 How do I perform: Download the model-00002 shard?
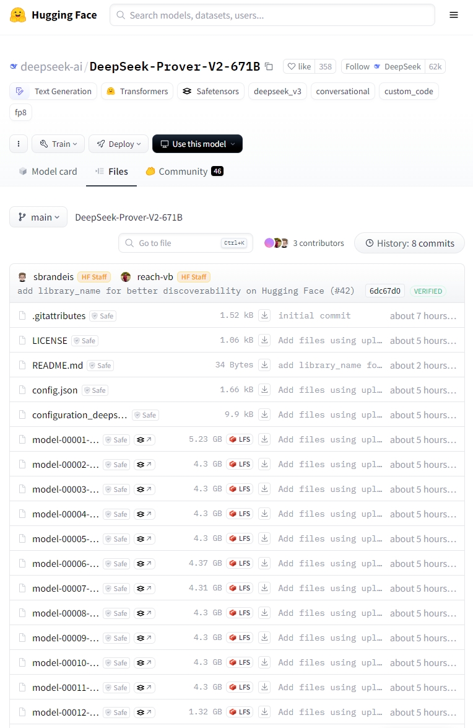pyautogui.click(x=264, y=464)
